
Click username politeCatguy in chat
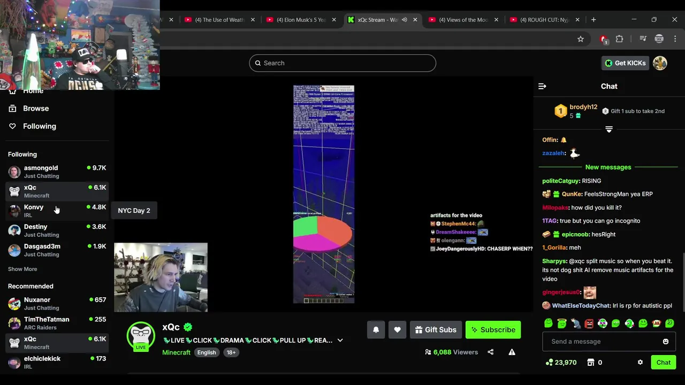tap(560, 181)
